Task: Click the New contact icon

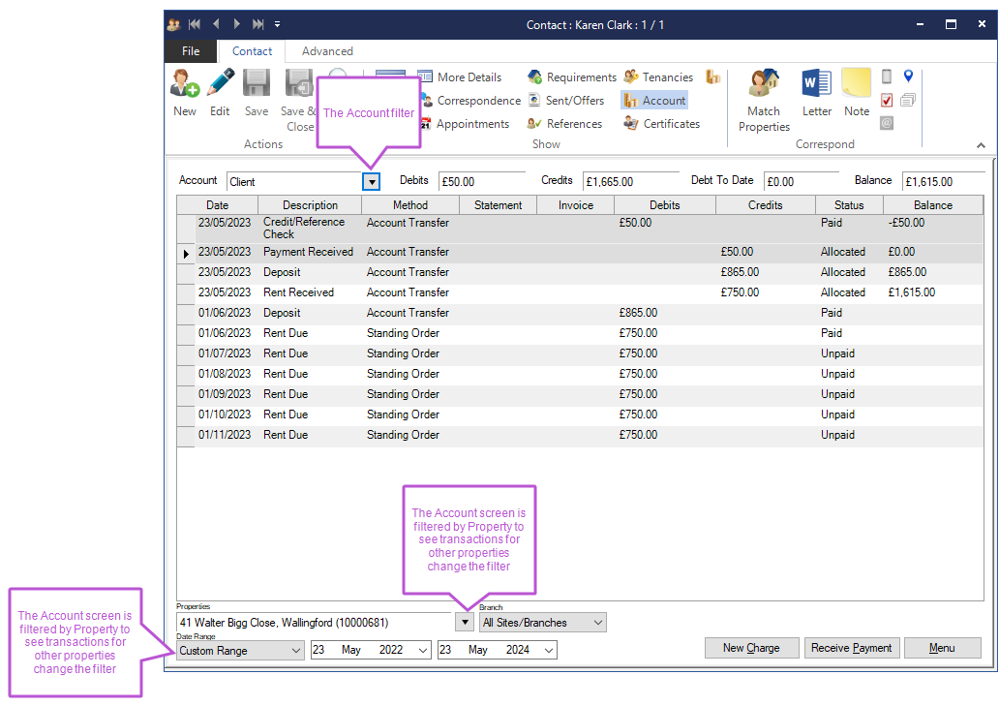Action: [x=185, y=92]
